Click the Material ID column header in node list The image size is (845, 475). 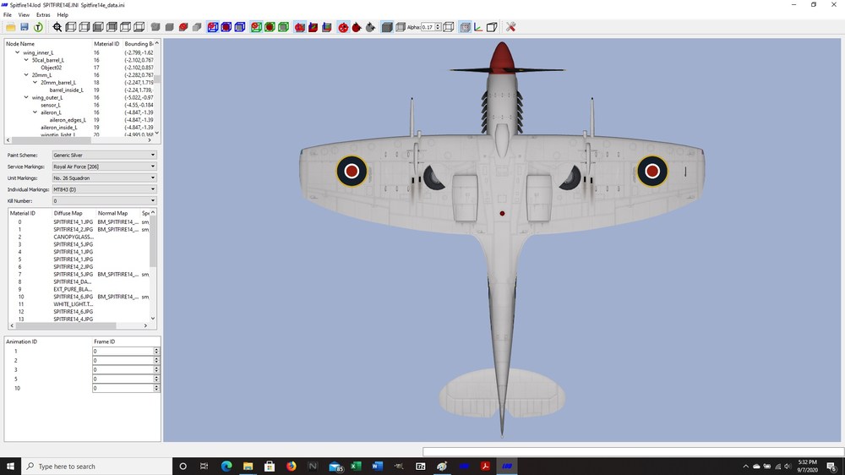(x=106, y=44)
